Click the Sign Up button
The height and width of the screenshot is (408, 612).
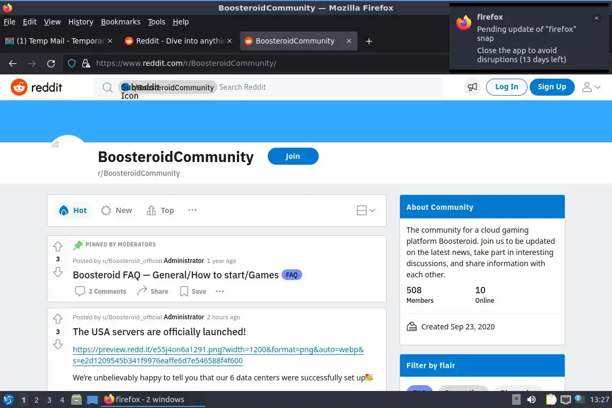tap(552, 87)
